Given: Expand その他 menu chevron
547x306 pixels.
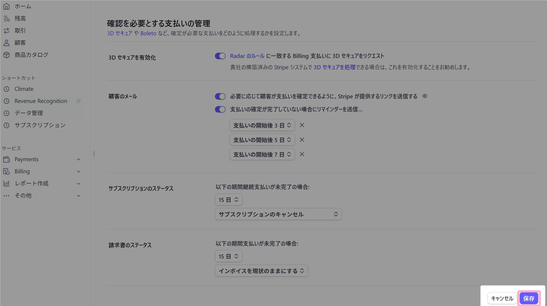Looking at the screenshot, I should (79, 196).
